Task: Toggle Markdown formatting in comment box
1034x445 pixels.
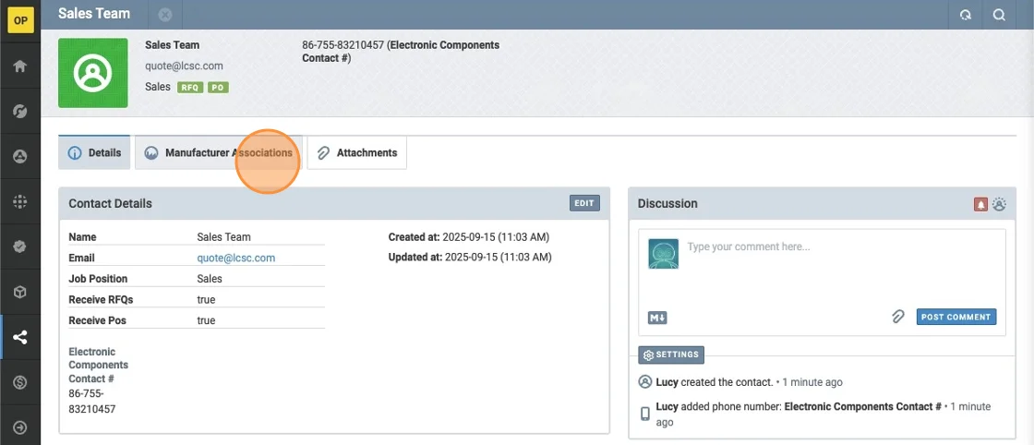Action: (x=657, y=318)
